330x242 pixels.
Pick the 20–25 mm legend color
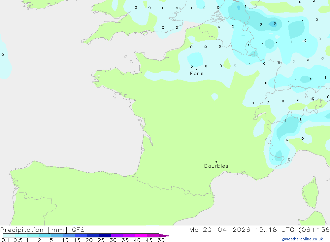click(x=93, y=235)
